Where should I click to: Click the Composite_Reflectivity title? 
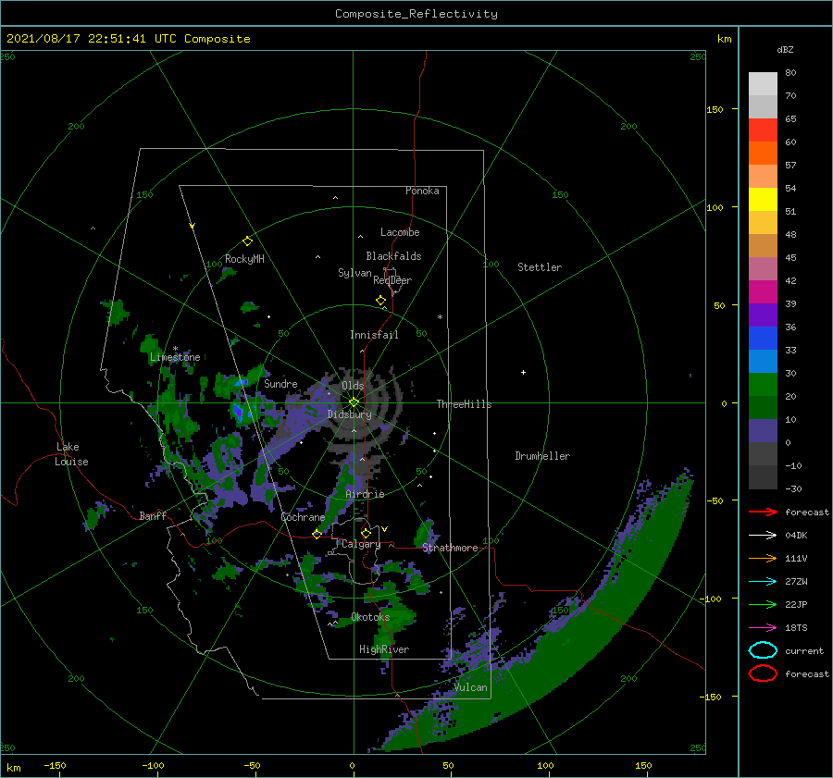click(416, 14)
